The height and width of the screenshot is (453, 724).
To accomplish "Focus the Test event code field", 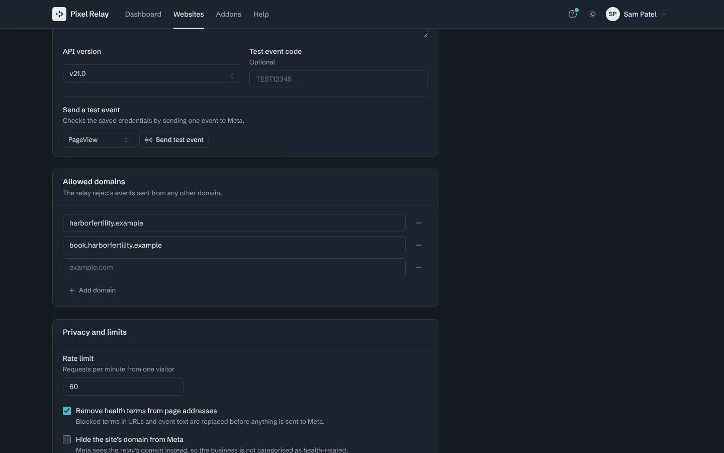I will [x=338, y=79].
